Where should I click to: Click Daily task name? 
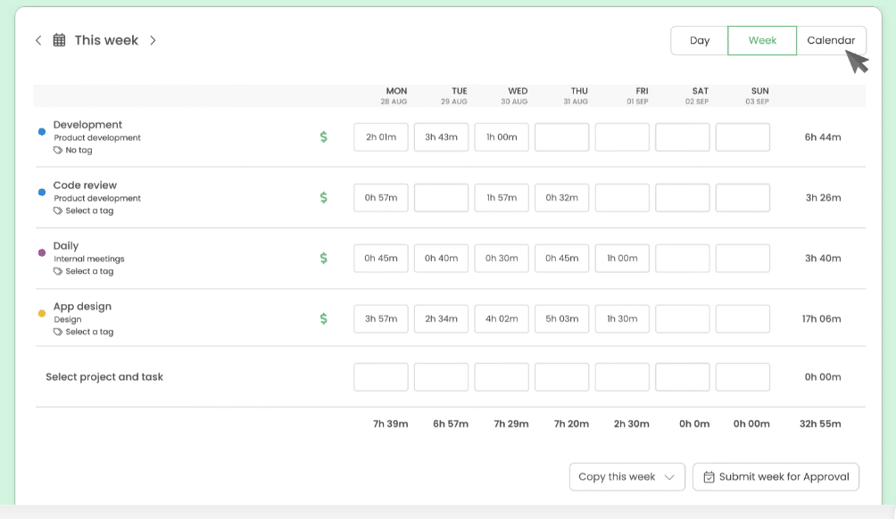tap(66, 245)
